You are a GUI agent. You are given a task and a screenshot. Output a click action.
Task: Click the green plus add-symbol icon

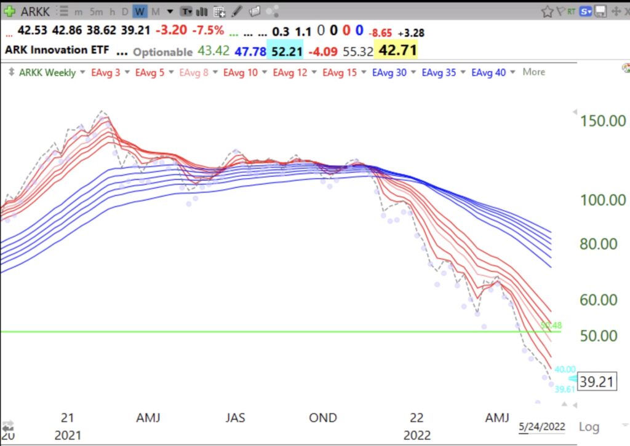pos(9,11)
